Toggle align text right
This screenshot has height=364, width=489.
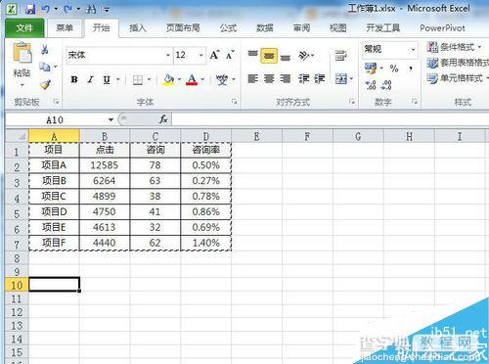tap(286, 78)
